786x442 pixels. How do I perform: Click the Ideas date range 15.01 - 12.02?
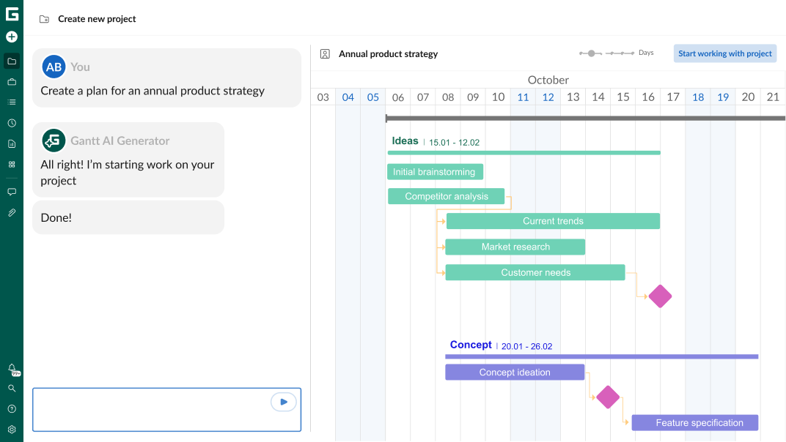tap(454, 143)
